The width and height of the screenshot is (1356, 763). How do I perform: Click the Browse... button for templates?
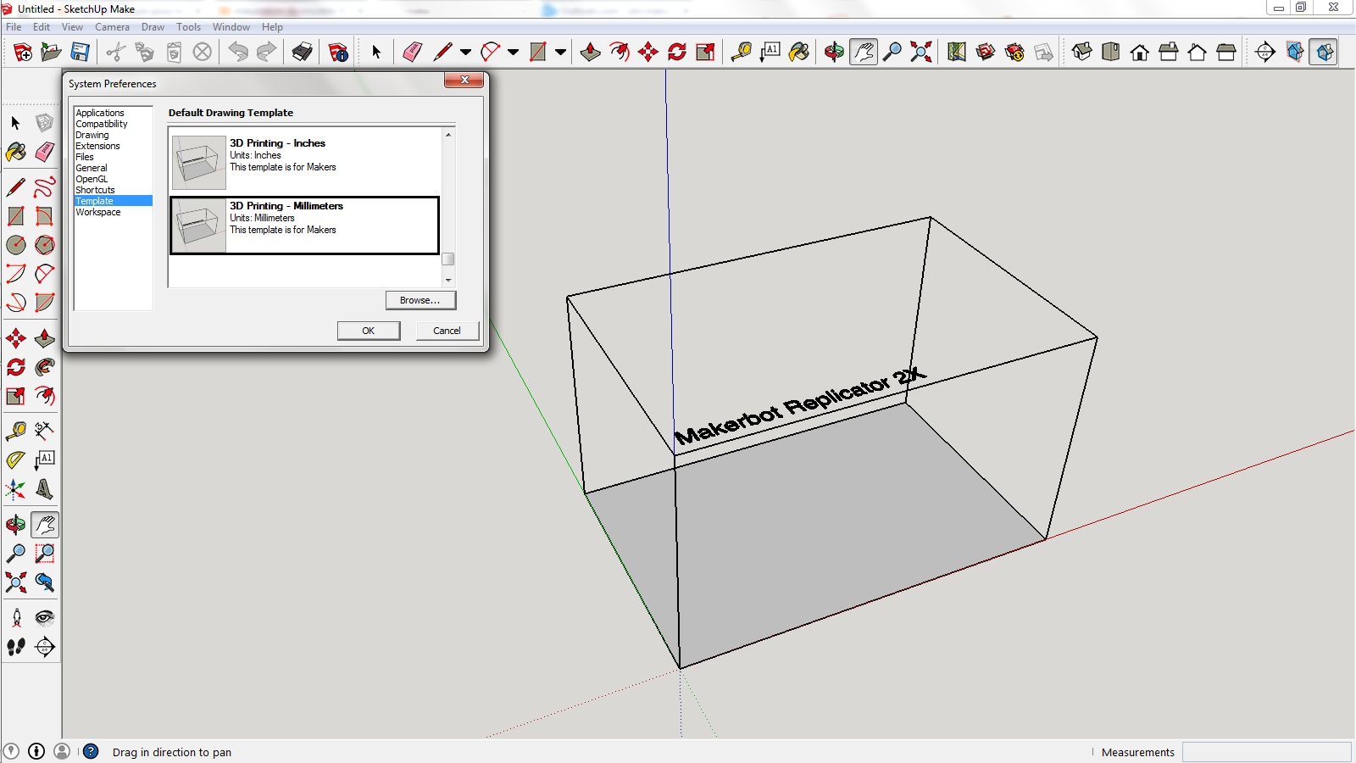click(420, 300)
